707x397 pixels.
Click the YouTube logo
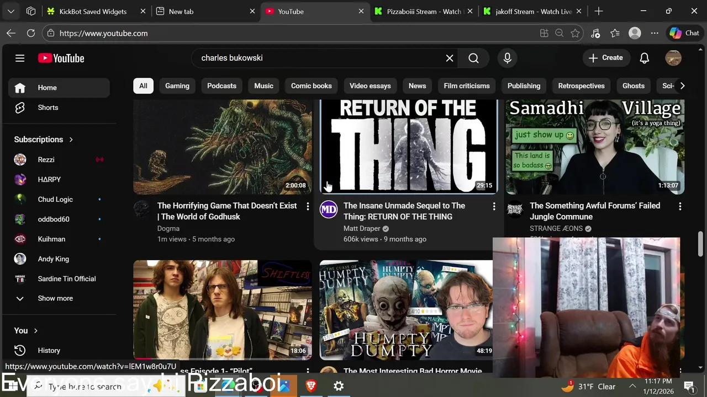pyautogui.click(x=61, y=58)
